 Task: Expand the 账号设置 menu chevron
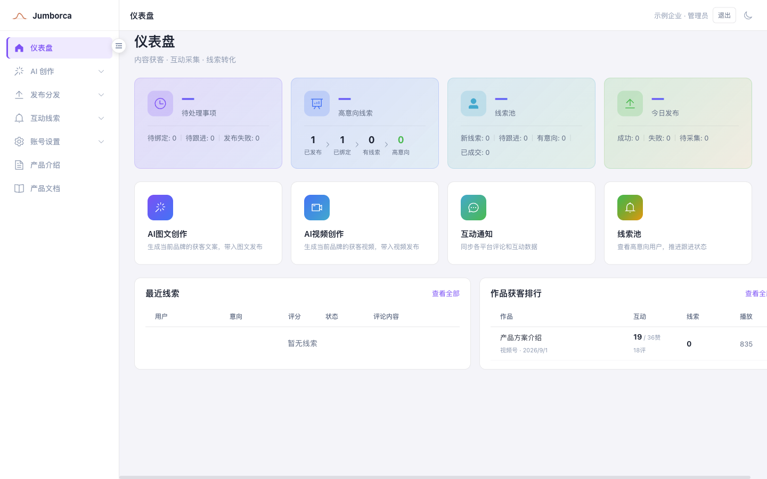101,142
